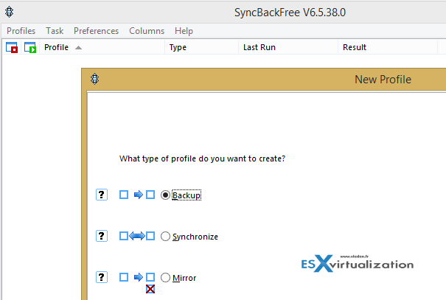Image resolution: width=446 pixels, height=300 pixels.
Task: Open the Task menu
Action: point(55,31)
